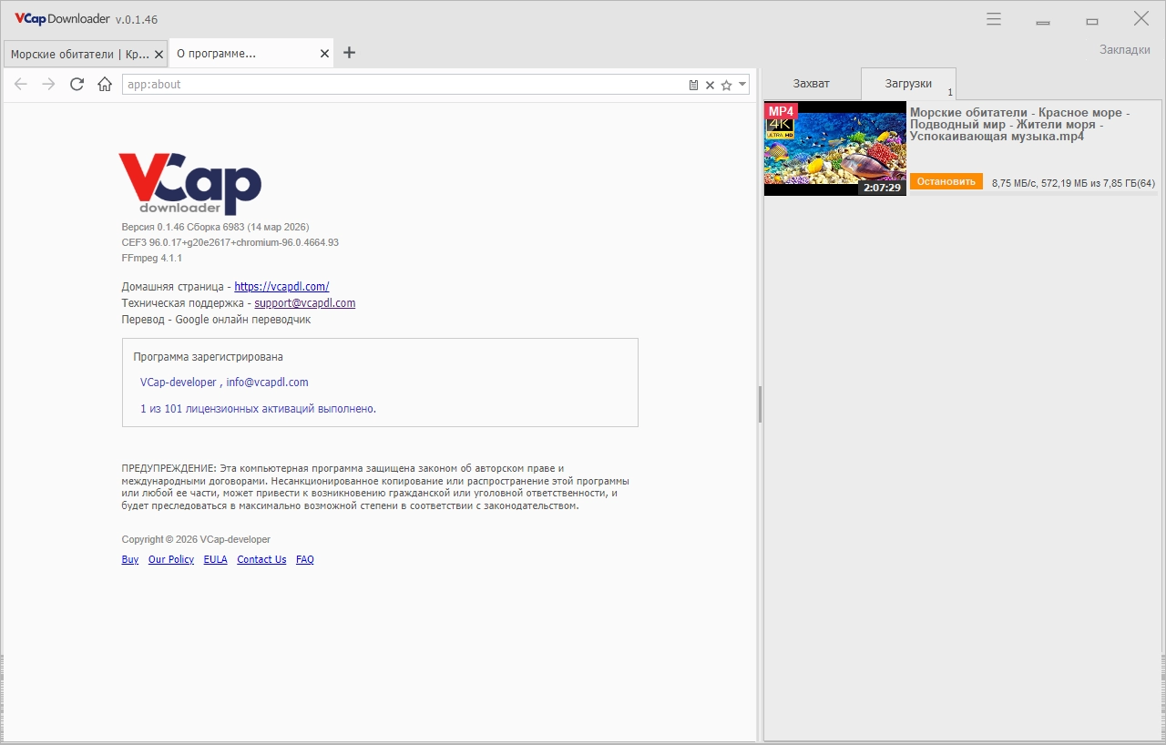
Task: Open the home page
Action: point(106,85)
